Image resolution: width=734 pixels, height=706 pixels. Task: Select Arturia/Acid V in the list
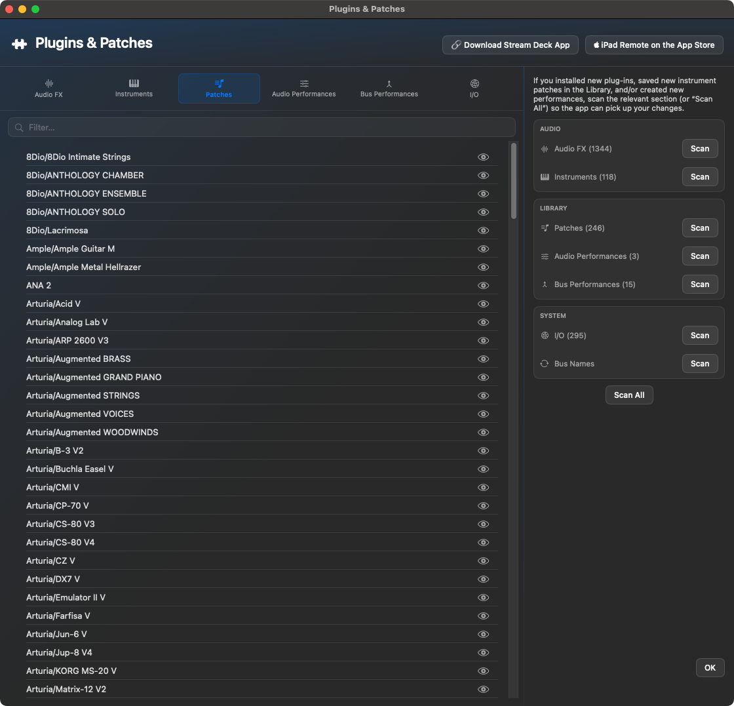[261, 304]
